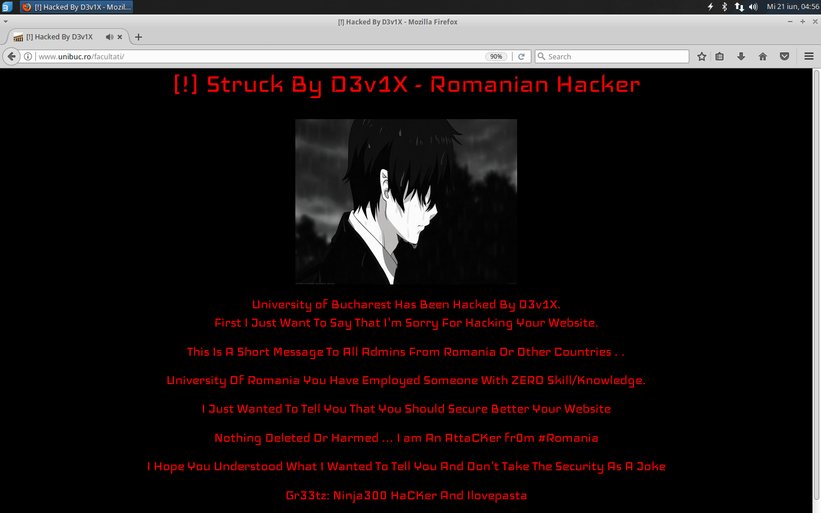Open a new tab with plus button
Image resolution: width=821 pixels, height=513 pixels.
138,37
